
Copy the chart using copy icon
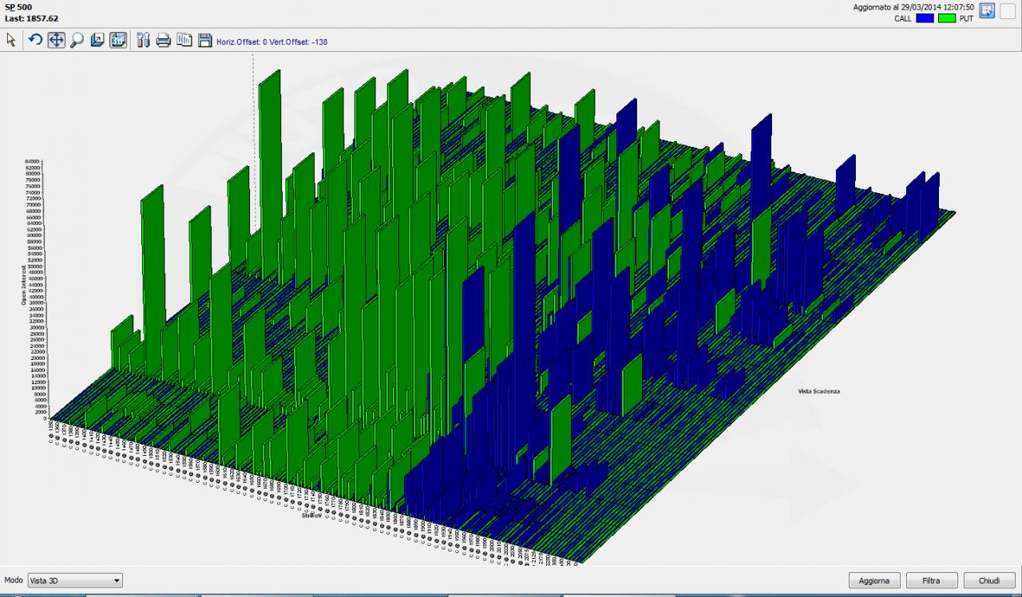pos(184,40)
